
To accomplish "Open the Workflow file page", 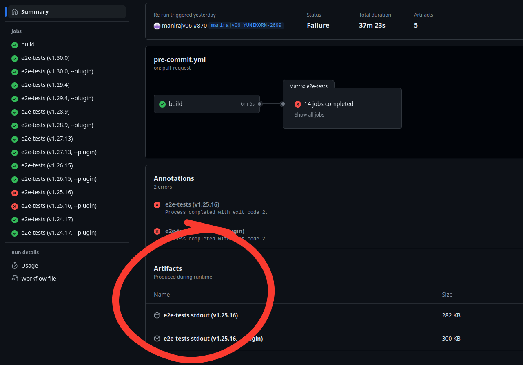I will click(38, 279).
